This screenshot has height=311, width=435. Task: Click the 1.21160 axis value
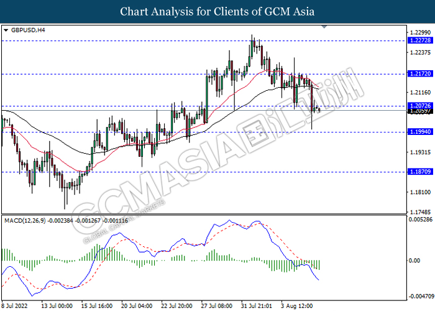(421, 93)
